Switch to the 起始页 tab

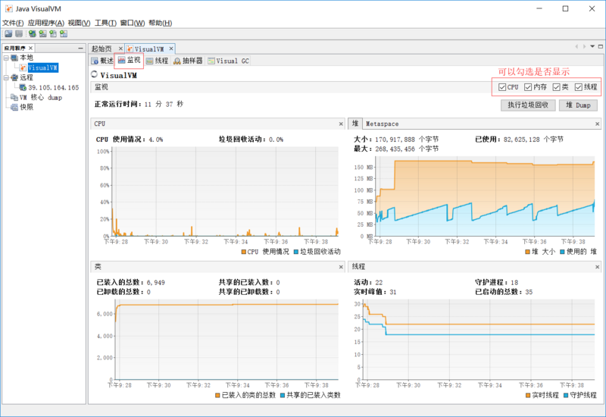(102, 49)
